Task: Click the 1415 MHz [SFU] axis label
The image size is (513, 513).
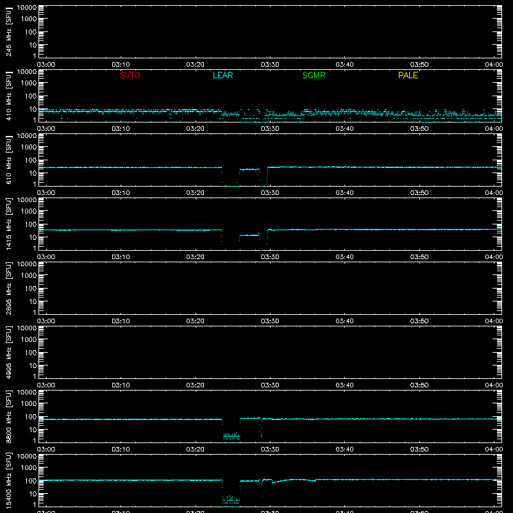Action: (9, 224)
